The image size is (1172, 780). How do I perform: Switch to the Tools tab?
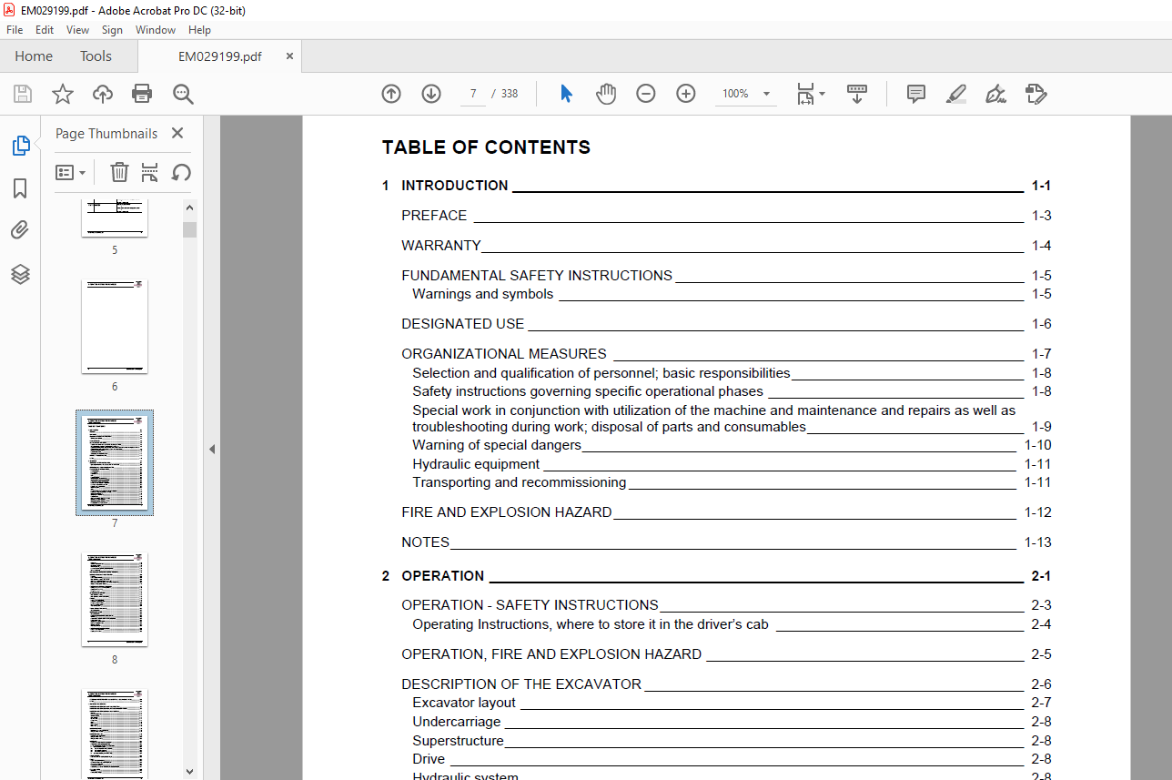pyautogui.click(x=96, y=56)
